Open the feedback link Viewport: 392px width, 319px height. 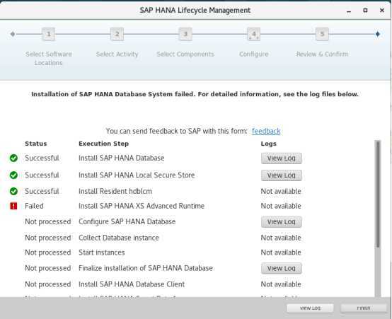pyautogui.click(x=266, y=131)
